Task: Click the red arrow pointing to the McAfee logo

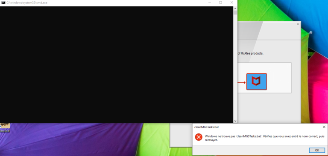Action: 242,83
